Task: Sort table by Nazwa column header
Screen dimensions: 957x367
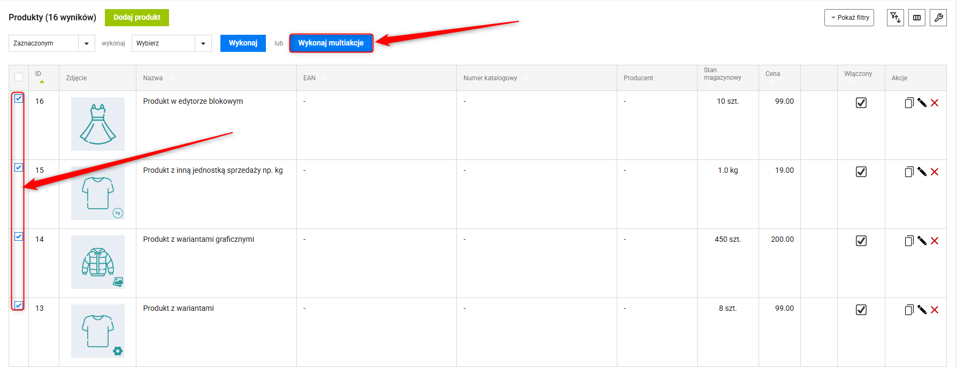Action: pyautogui.click(x=153, y=78)
